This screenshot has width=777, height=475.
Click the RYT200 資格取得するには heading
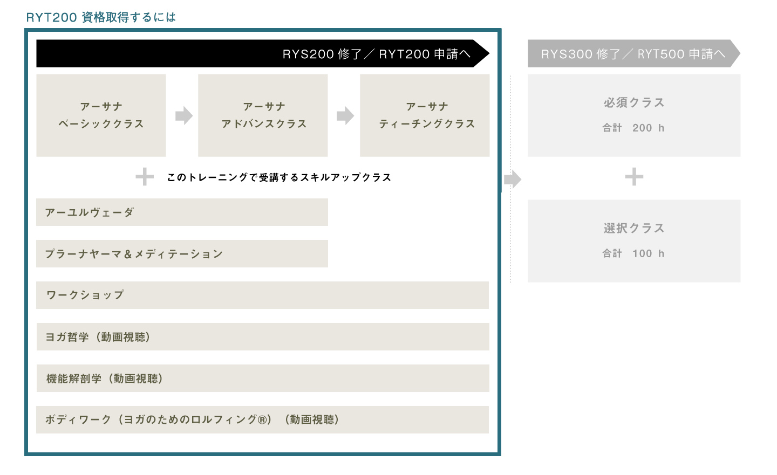pyautogui.click(x=101, y=17)
